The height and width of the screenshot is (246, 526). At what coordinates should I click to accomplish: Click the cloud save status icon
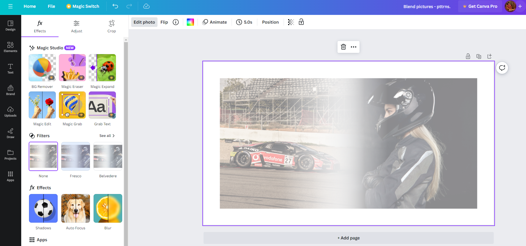point(146,6)
